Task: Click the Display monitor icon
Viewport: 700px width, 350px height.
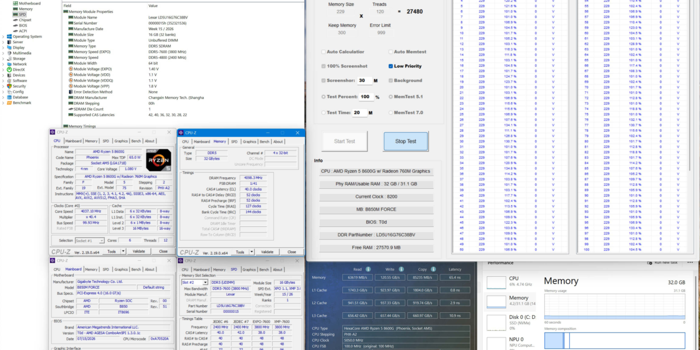Action: point(9,48)
